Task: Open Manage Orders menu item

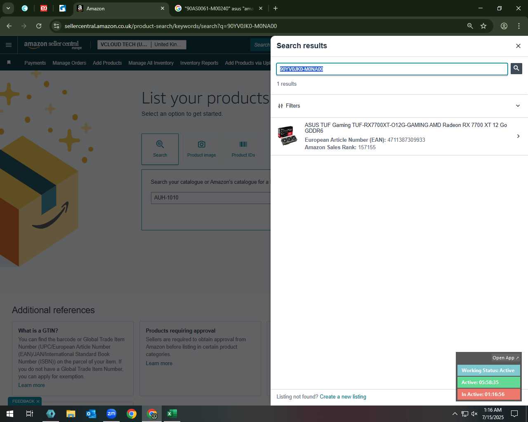Action: pos(69,63)
